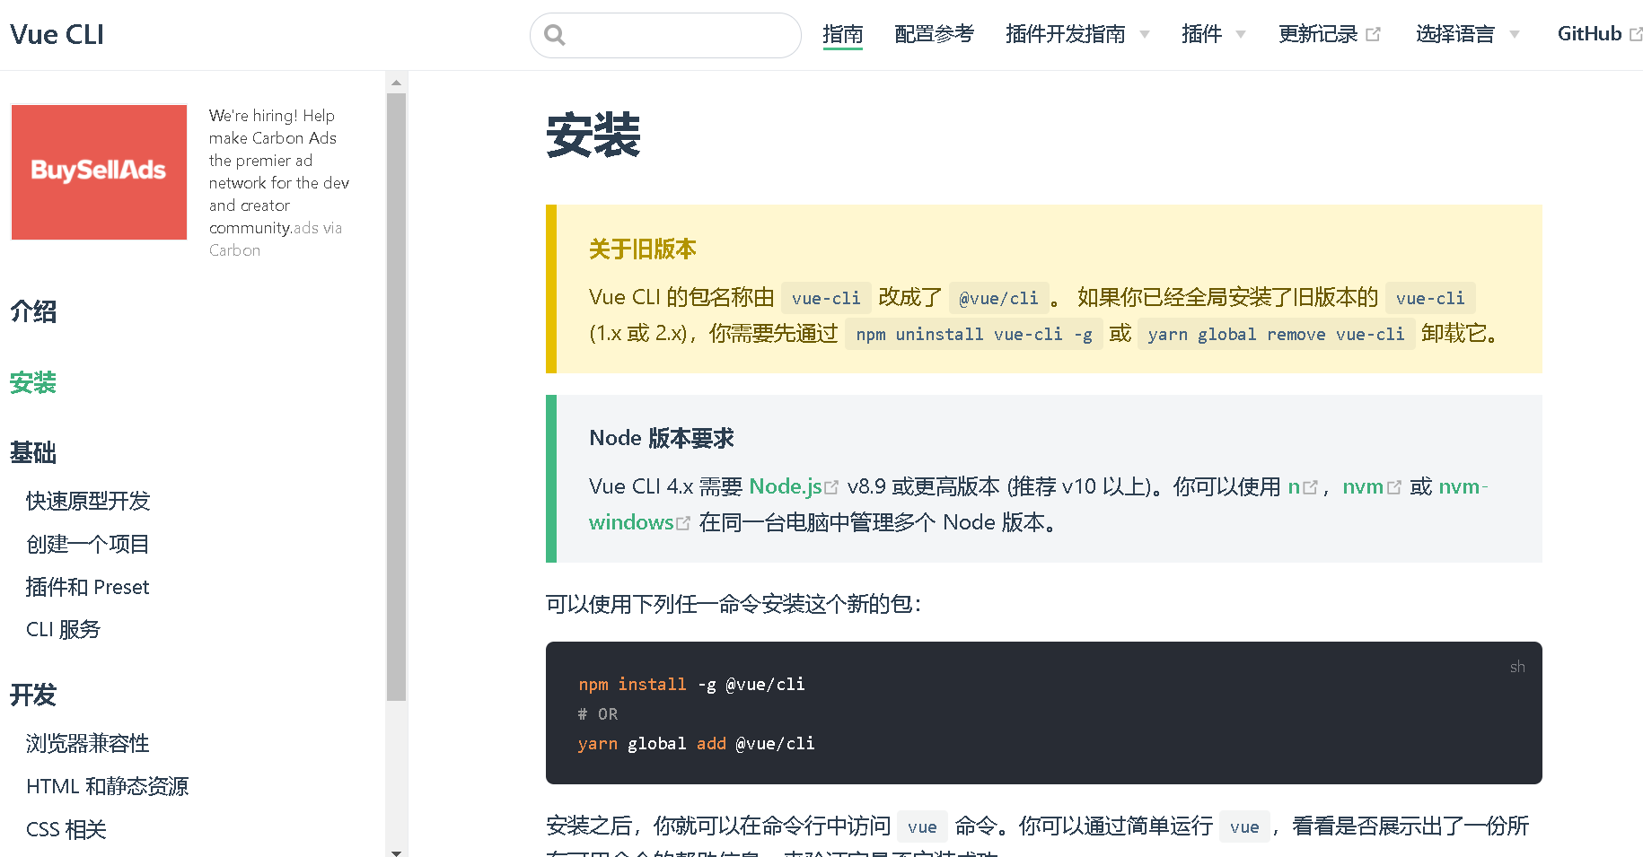The width and height of the screenshot is (1643, 857).
Task: Click the 'yarn global add @vue/cli' code line
Action: [697, 743]
